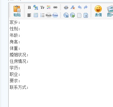Open the 表情 smiley emoticon picker
The height and width of the screenshot is (107, 113).
98,11
